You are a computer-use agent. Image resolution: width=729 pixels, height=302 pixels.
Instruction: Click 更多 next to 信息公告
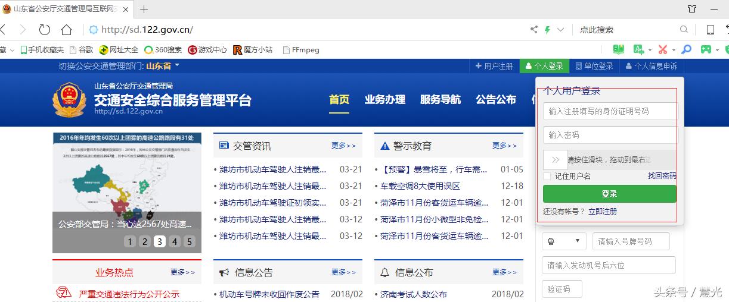(343, 272)
